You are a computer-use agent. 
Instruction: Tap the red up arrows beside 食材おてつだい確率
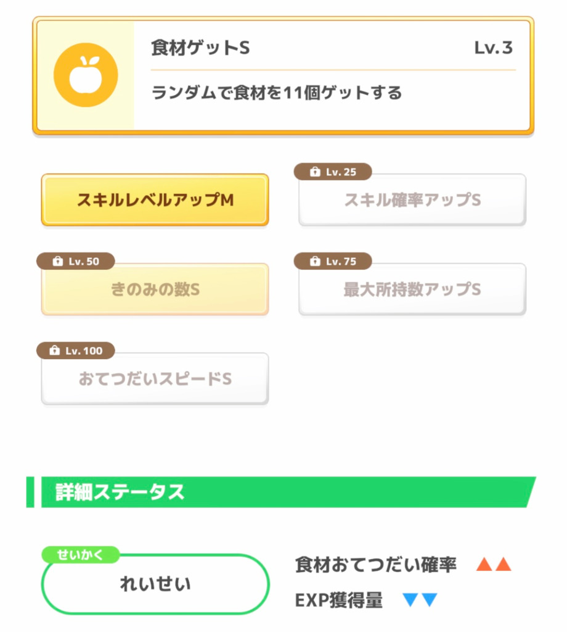coord(494,564)
